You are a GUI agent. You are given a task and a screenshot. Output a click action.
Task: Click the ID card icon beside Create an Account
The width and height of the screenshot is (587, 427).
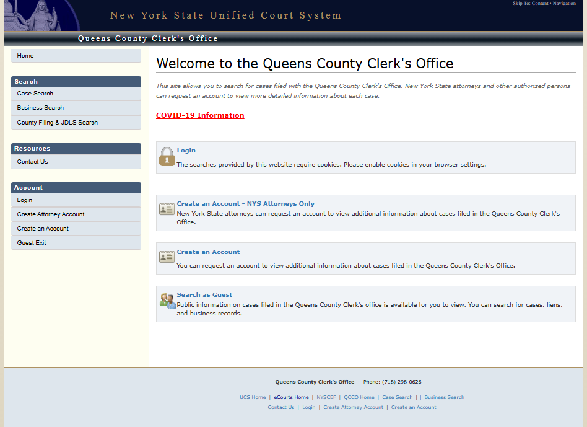(x=167, y=257)
